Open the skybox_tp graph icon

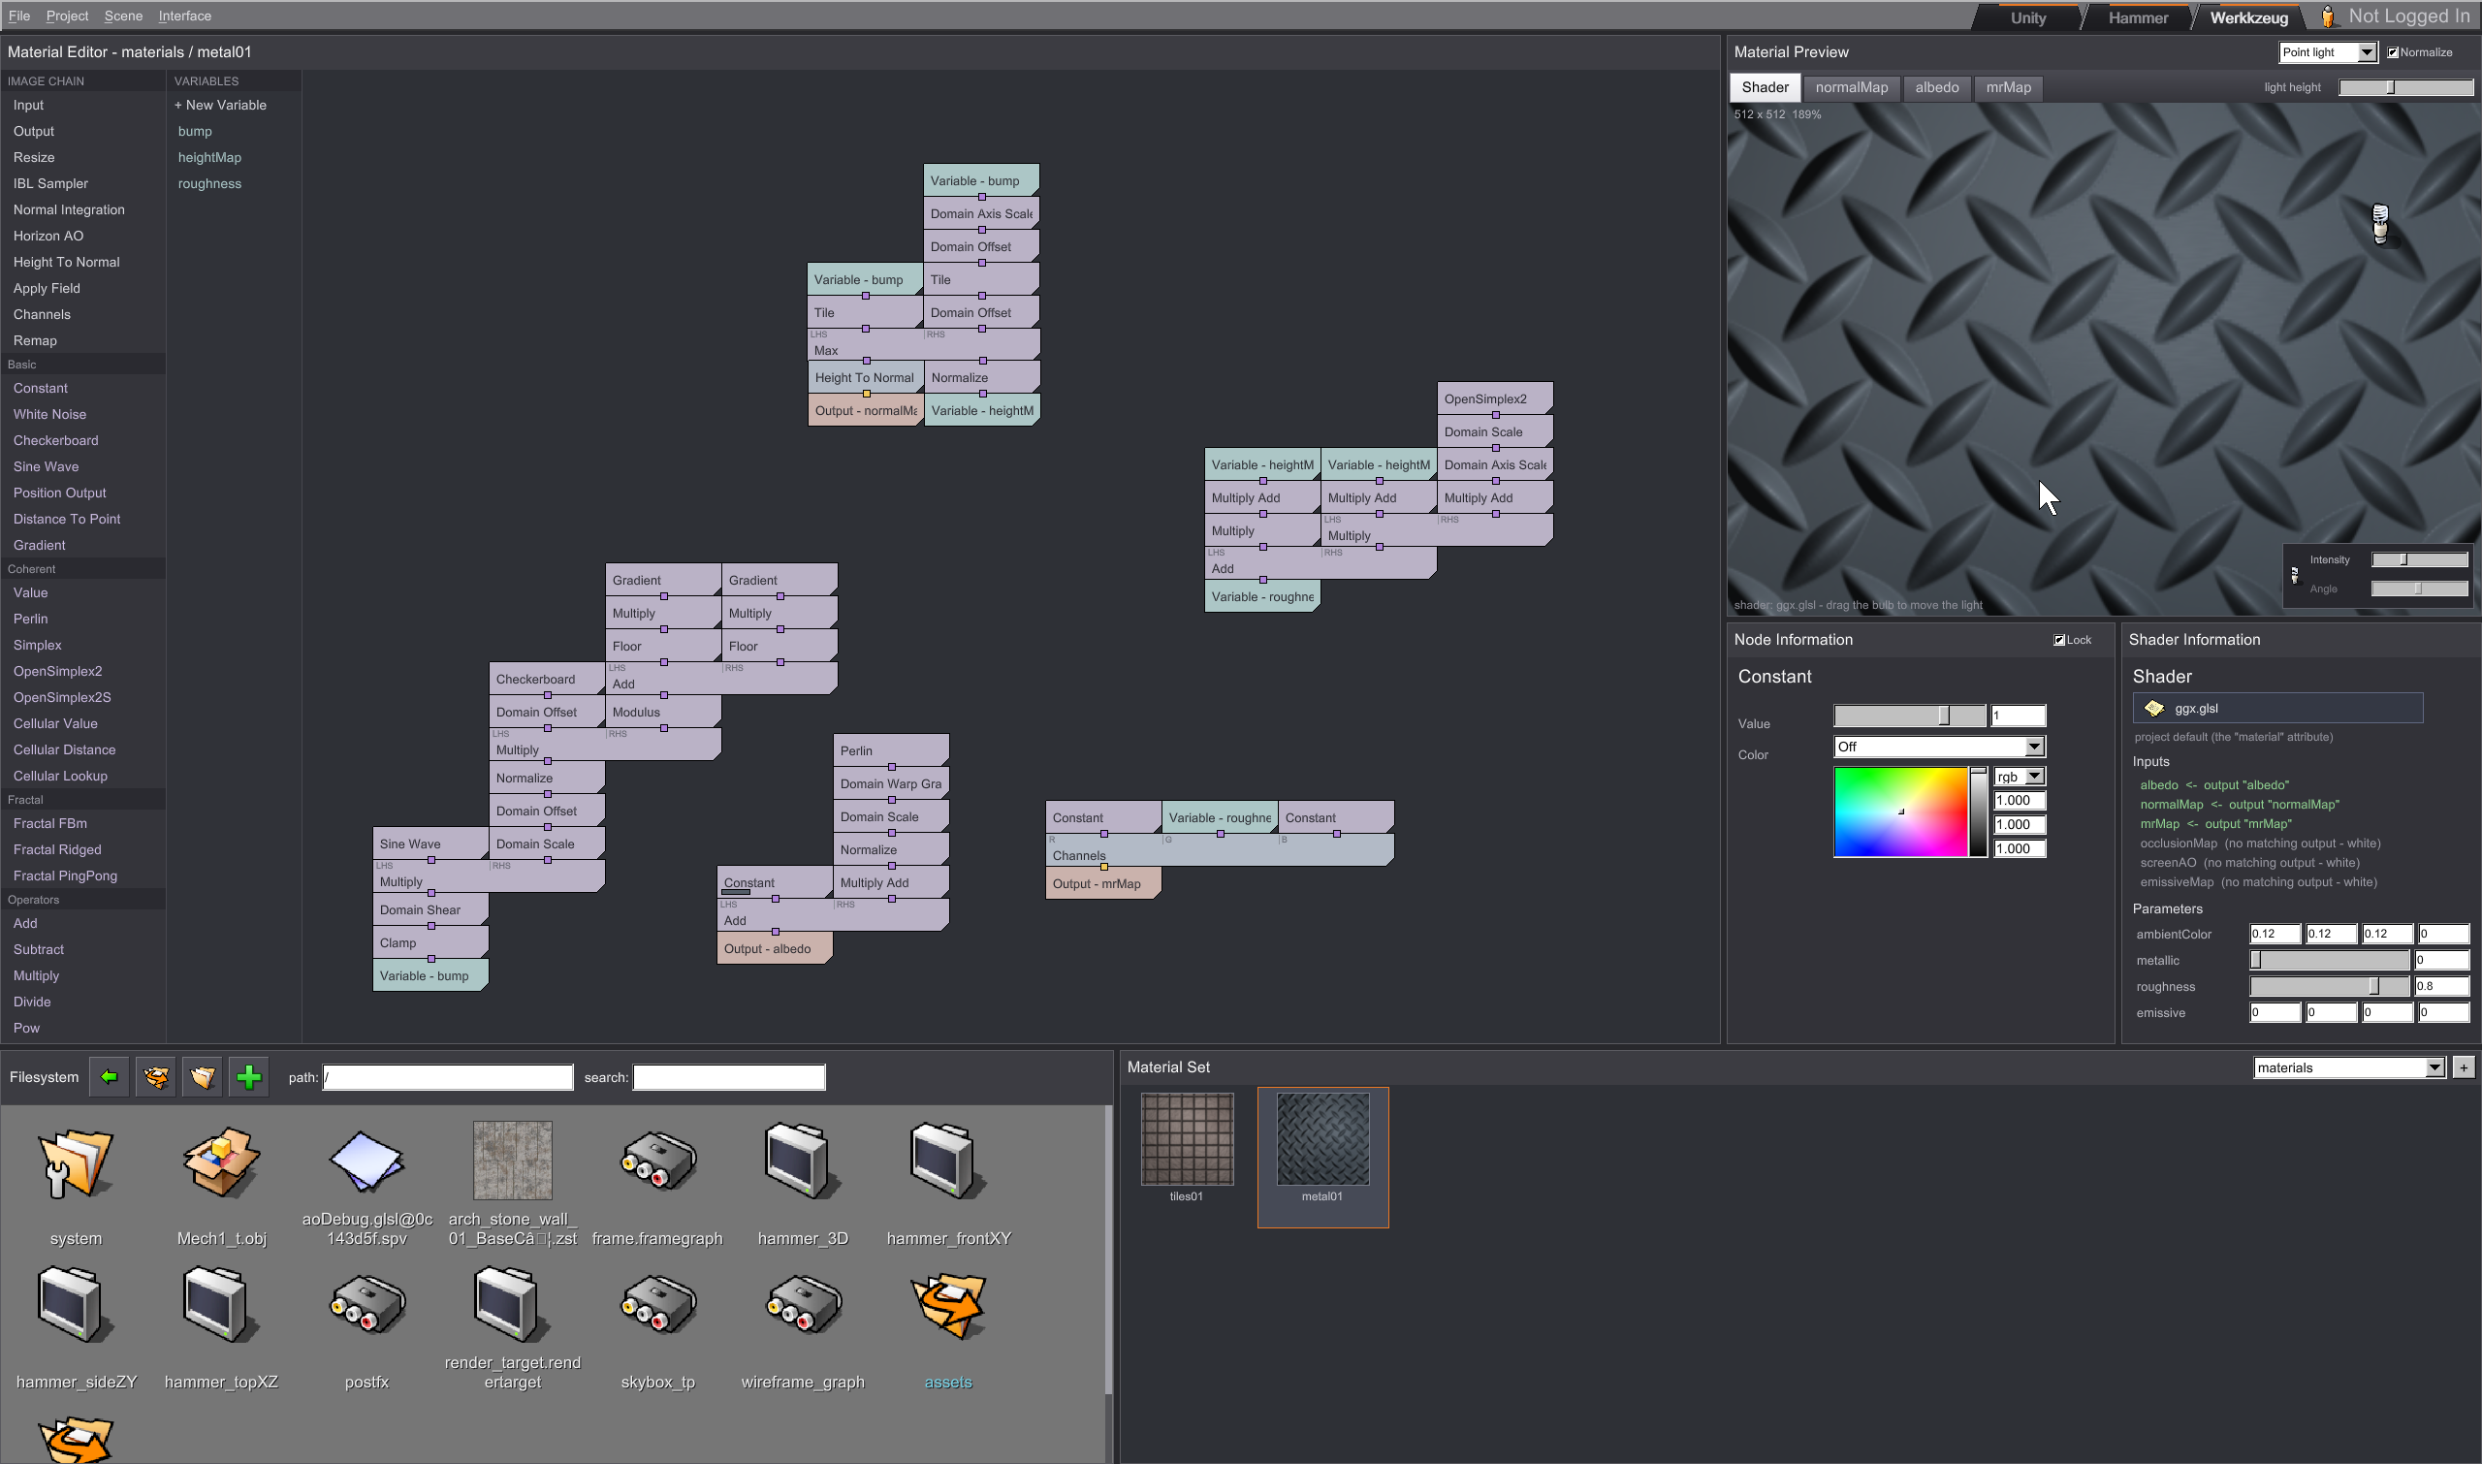pos(658,1307)
